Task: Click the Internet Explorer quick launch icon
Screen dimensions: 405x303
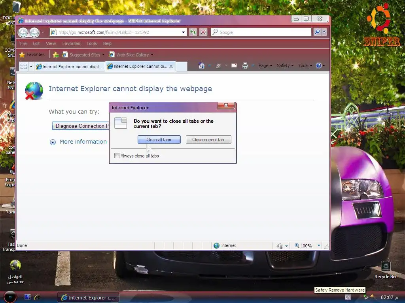Action: click(x=37, y=297)
